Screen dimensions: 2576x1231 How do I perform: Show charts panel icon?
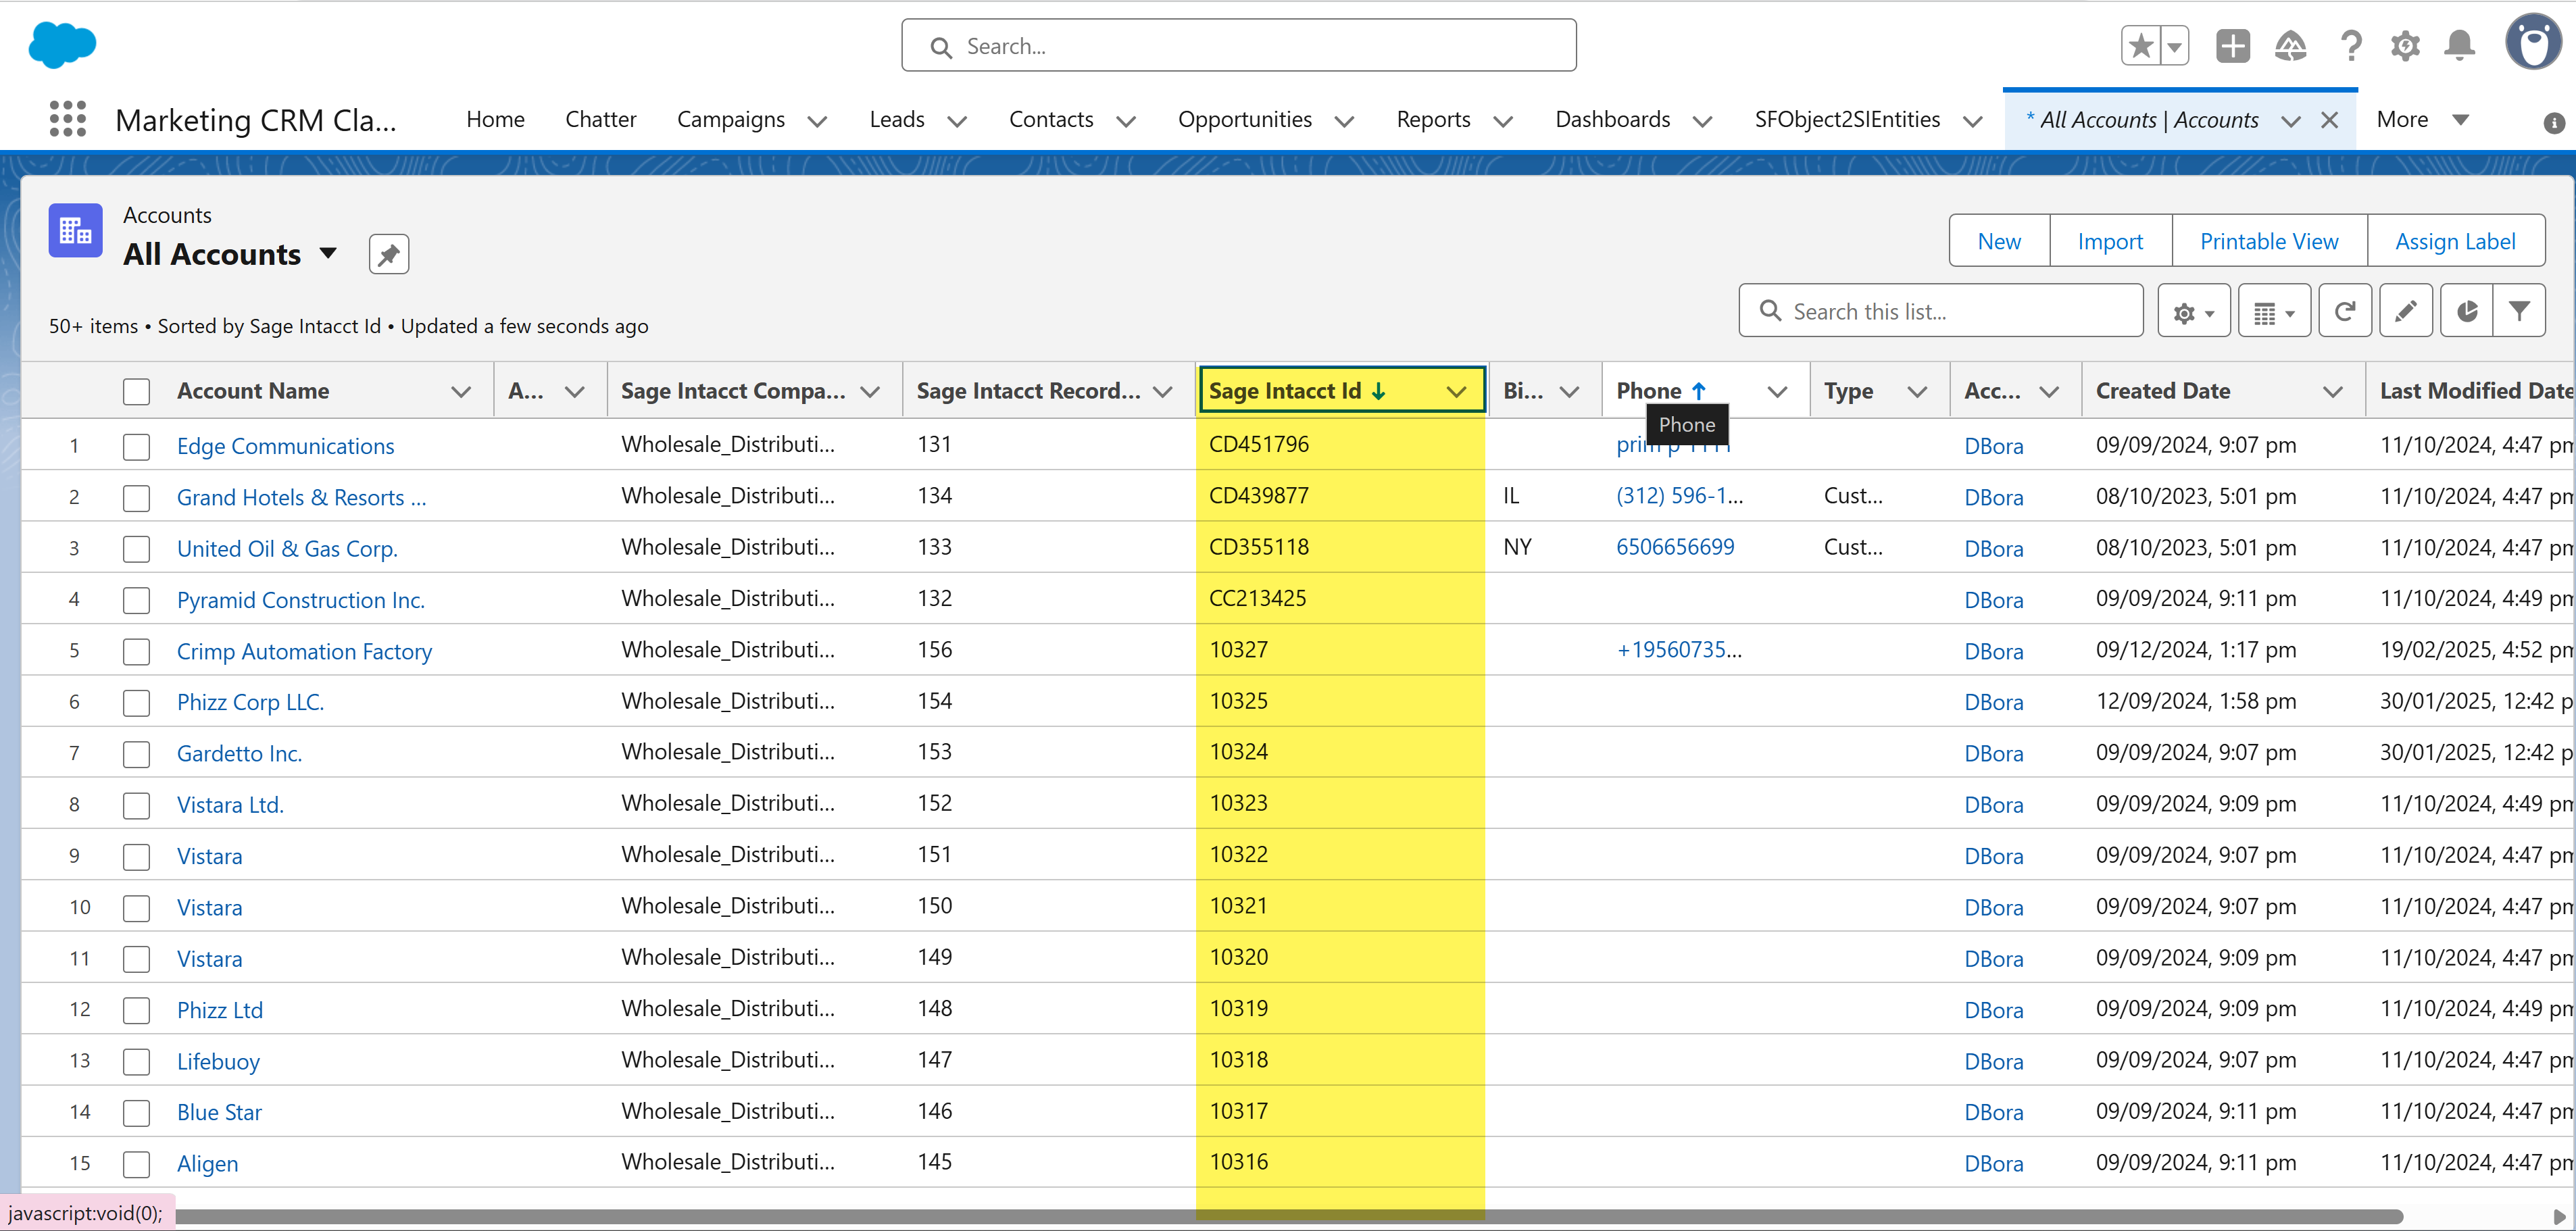point(2466,312)
